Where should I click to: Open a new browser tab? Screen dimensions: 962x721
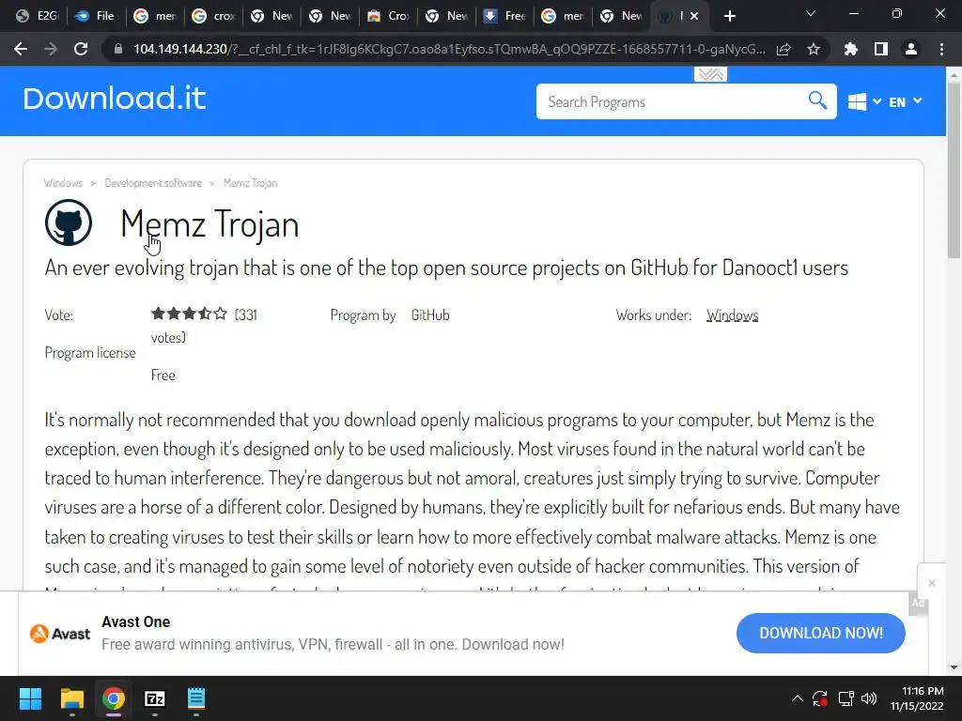click(729, 16)
